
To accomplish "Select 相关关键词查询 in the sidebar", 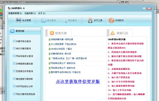I will [x=23, y=48].
